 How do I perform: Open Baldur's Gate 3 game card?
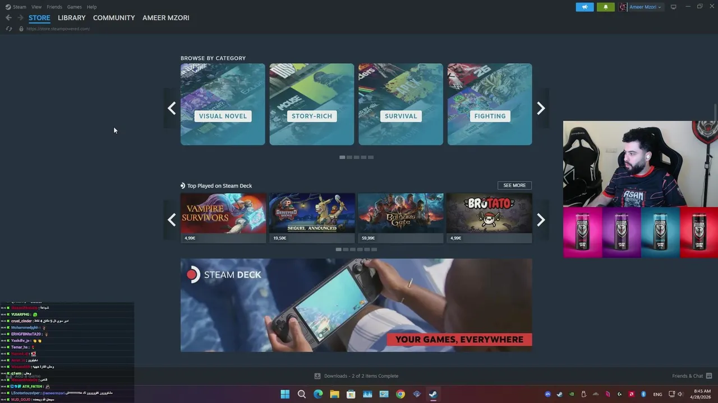[401, 218]
